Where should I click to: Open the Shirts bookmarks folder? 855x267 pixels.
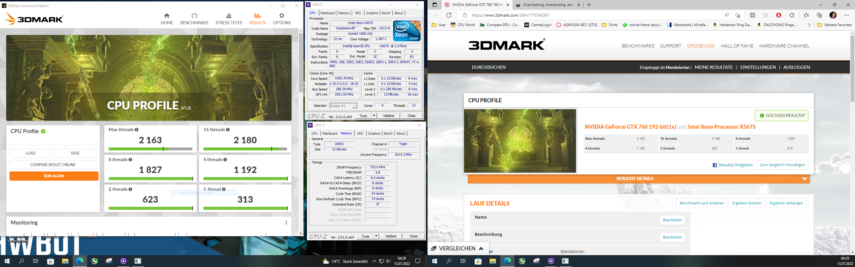click(x=610, y=25)
